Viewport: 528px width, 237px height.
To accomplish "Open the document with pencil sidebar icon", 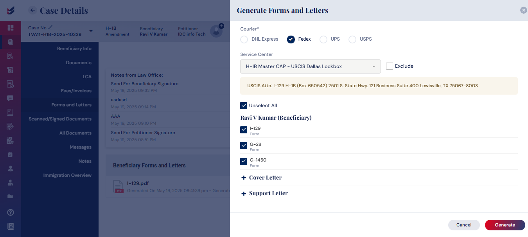I will [11, 126].
